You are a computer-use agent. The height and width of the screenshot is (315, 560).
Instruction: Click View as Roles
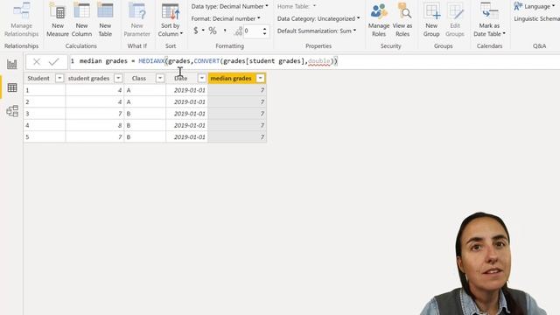point(402,19)
